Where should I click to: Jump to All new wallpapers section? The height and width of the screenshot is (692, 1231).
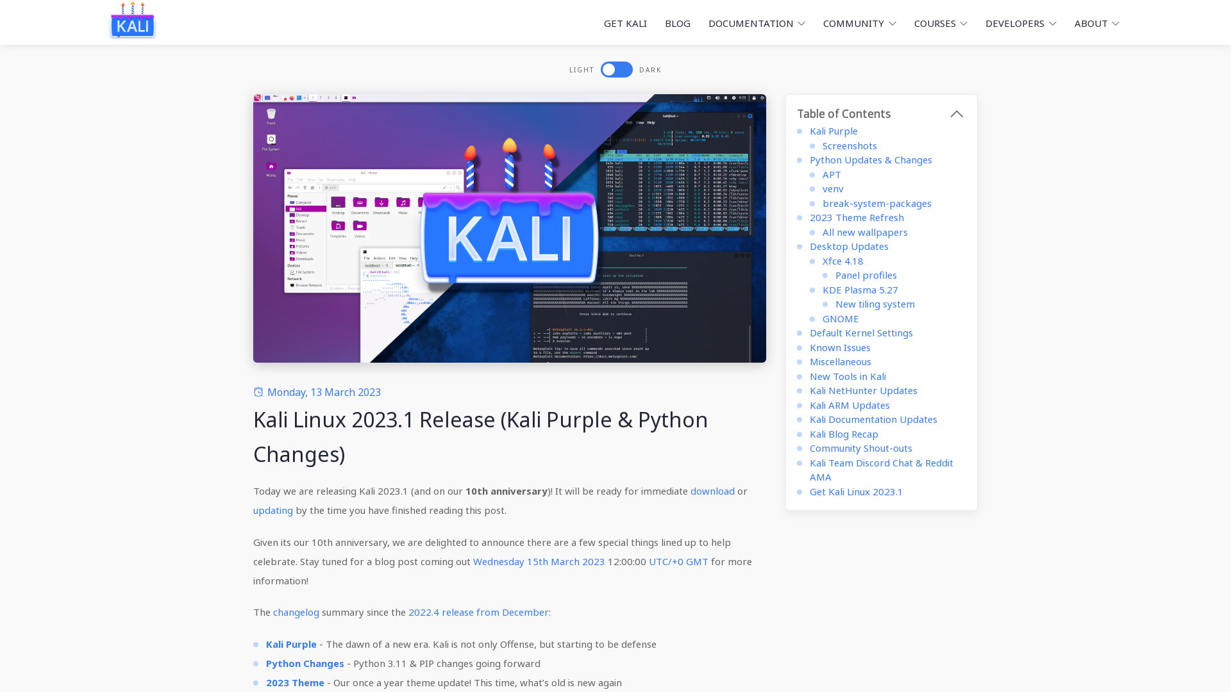pos(865,232)
